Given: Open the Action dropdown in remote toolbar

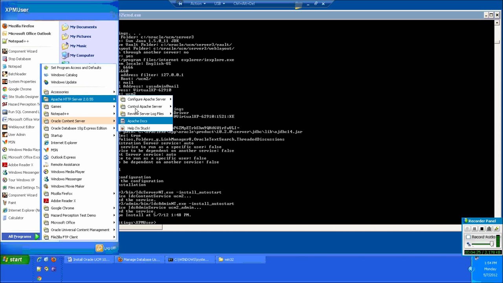Looking at the screenshot, I should 198,4.
